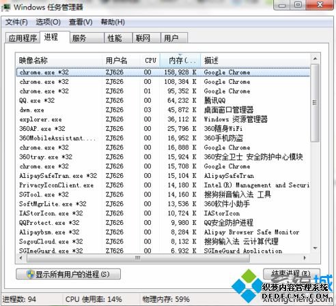Switch to the 联网 tab
The image size is (336, 306).
(x=147, y=38)
